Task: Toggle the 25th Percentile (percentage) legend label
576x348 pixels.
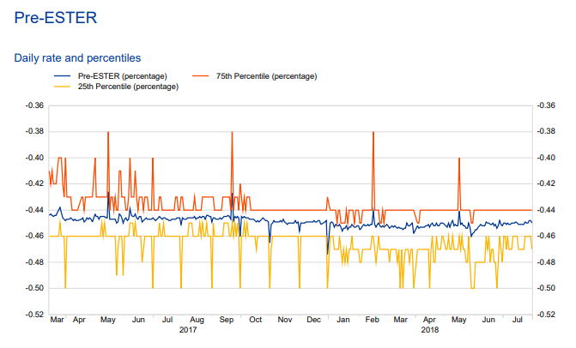Action: [128, 87]
